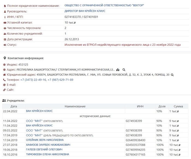Viewport: 191px width, 159px height.
Task: Click the home icon beside Юридический адрес
Action: pyautogui.click(x=4, y=75)
